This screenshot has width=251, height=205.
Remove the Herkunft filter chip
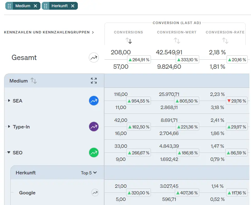[x=73, y=6]
